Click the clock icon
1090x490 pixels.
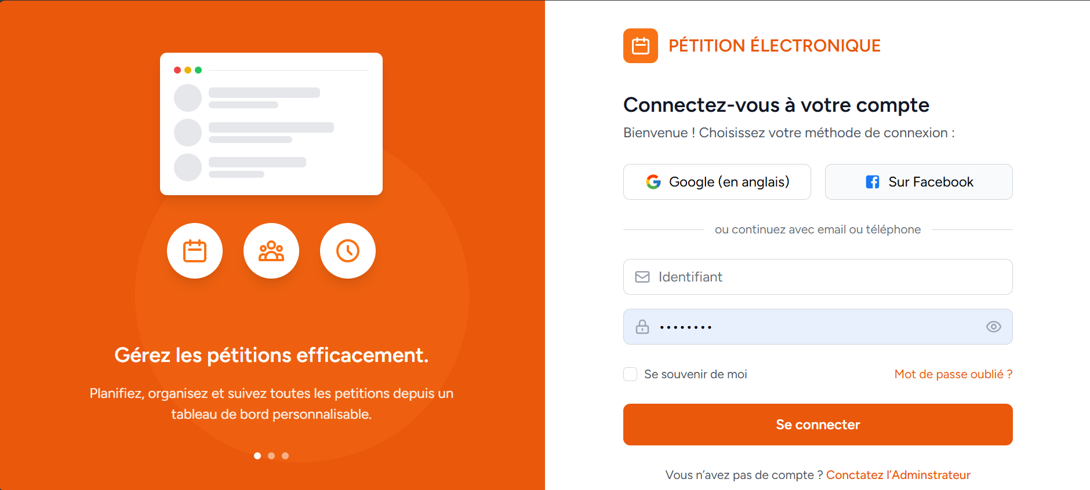(347, 251)
